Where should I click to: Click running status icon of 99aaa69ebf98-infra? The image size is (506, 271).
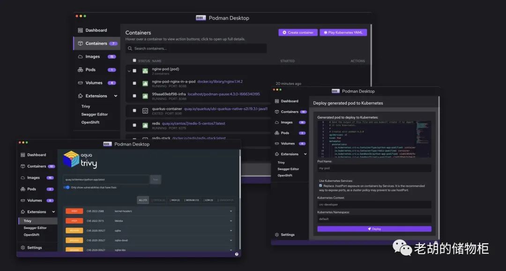pos(145,96)
